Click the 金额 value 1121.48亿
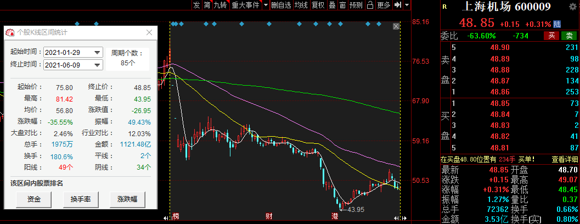This screenshot has height=224, width=580. tap(136, 145)
